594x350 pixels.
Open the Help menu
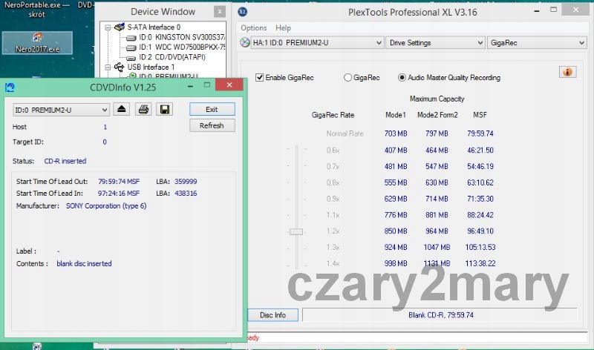click(x=283, y=27)
